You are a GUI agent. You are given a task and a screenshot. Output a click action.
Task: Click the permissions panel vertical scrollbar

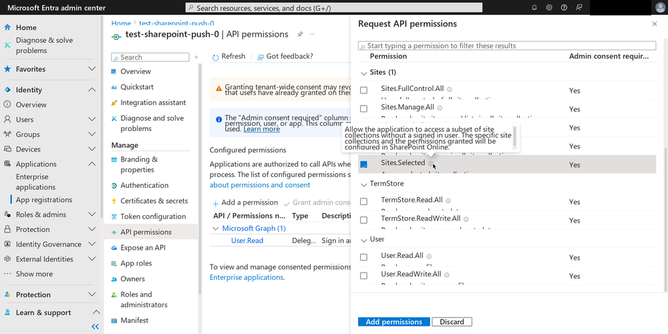[x=665, y=219]
